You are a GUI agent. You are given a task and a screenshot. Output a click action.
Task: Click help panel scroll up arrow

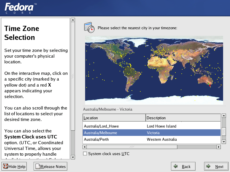pyautogui.click(x=73, y=20)
